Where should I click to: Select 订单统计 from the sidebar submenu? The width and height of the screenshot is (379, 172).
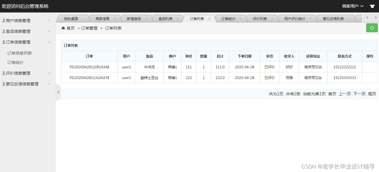[16, 62]
